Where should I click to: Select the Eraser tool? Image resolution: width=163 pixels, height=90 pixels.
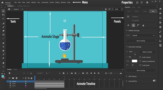[x=3, y=31]
